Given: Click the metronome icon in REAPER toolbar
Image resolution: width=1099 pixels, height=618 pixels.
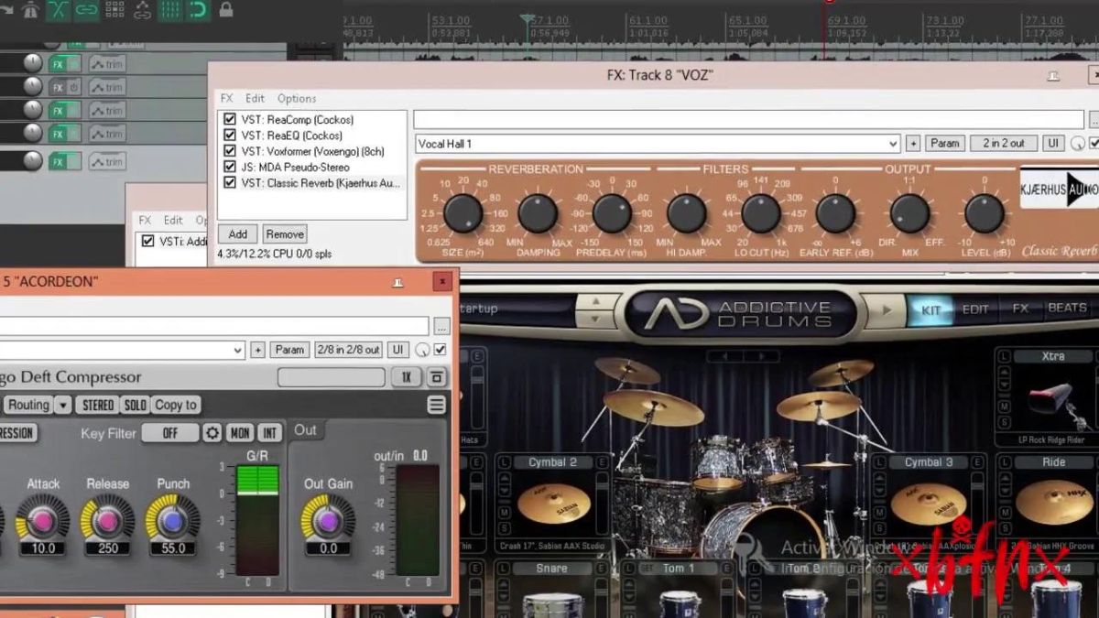Looking at the screenshot, I should (x=29, y=11).
